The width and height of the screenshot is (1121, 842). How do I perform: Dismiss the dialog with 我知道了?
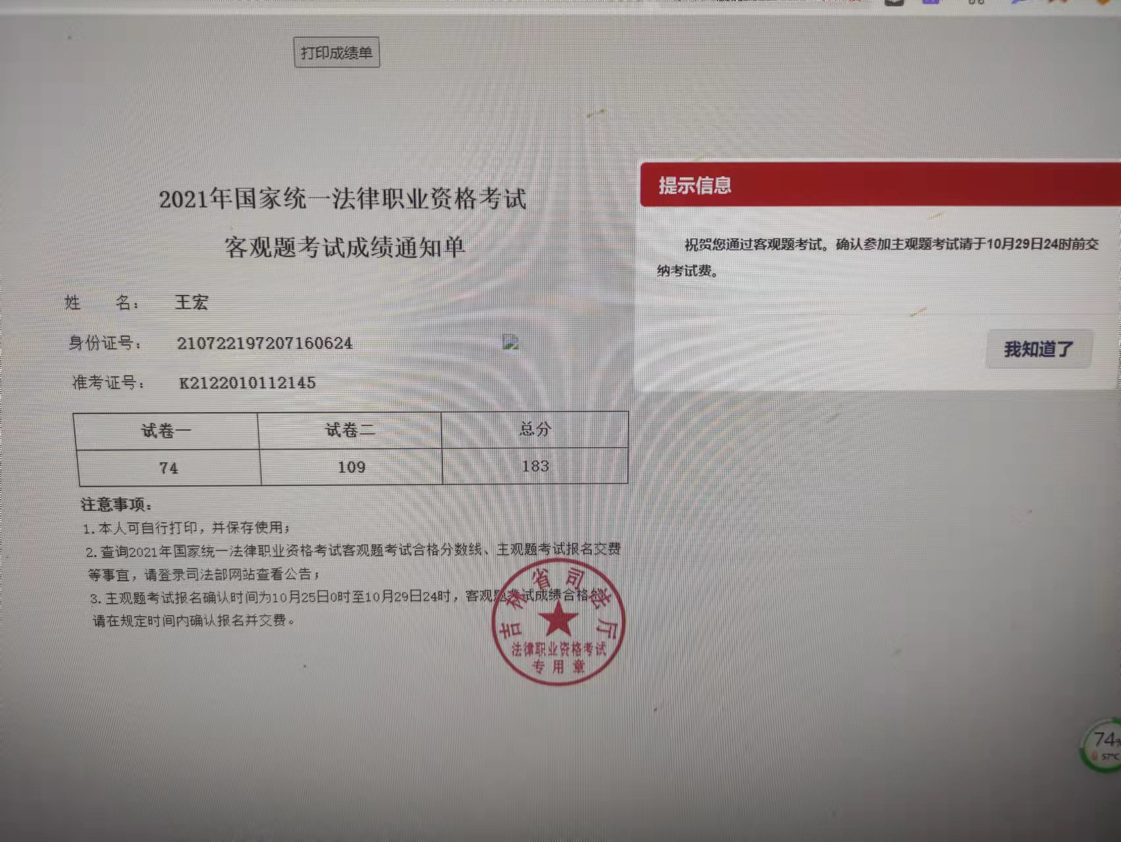(1038, 349)
